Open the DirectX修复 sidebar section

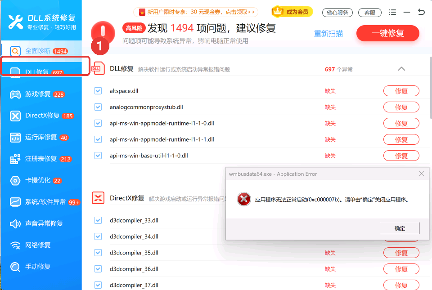[x=41, y=116]
